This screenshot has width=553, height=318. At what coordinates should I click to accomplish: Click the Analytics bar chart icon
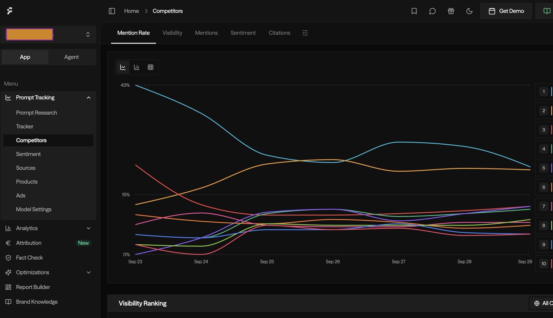pos(8,228)
